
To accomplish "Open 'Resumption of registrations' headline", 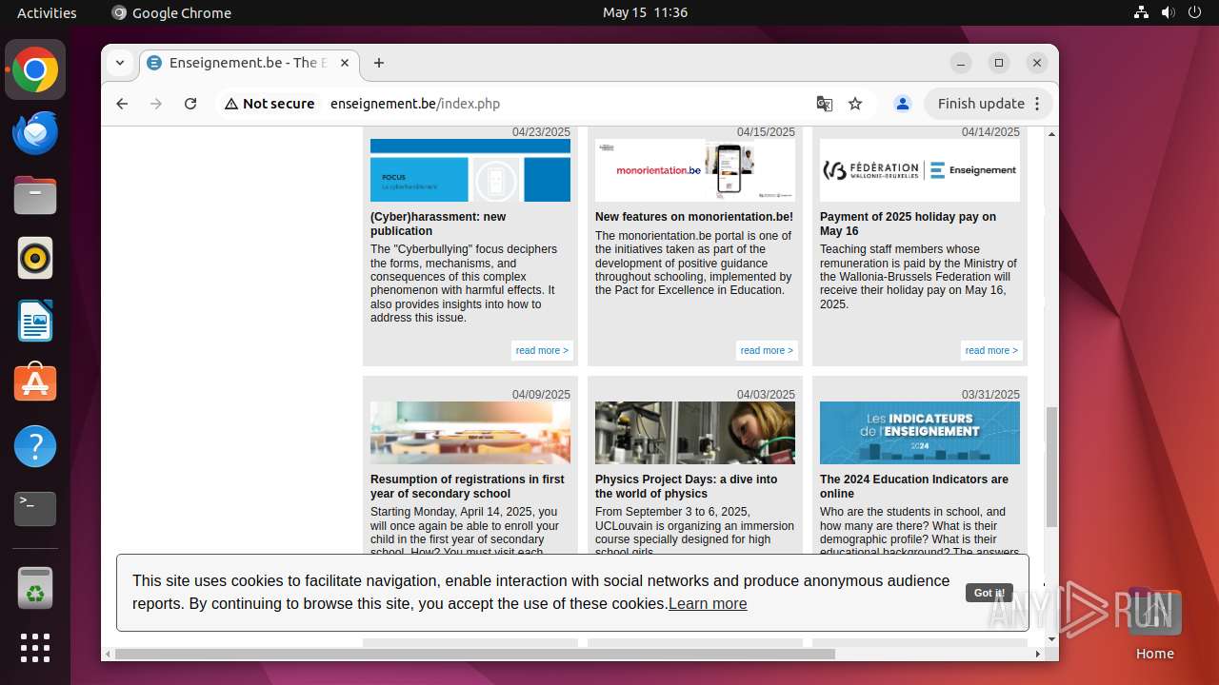I will point(467,486).
